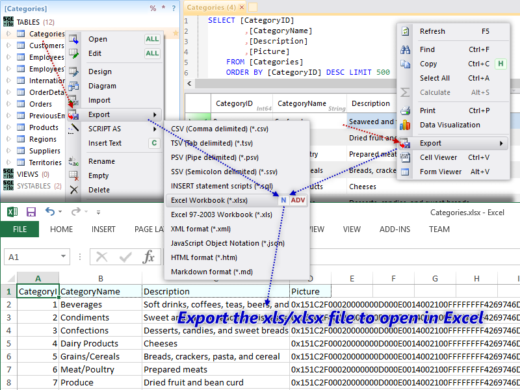Expand the Territories table node
520x390 pixels.
[x=8, y=162]
